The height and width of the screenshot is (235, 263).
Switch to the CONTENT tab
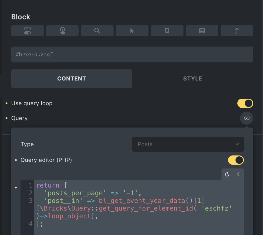[71, 79]
